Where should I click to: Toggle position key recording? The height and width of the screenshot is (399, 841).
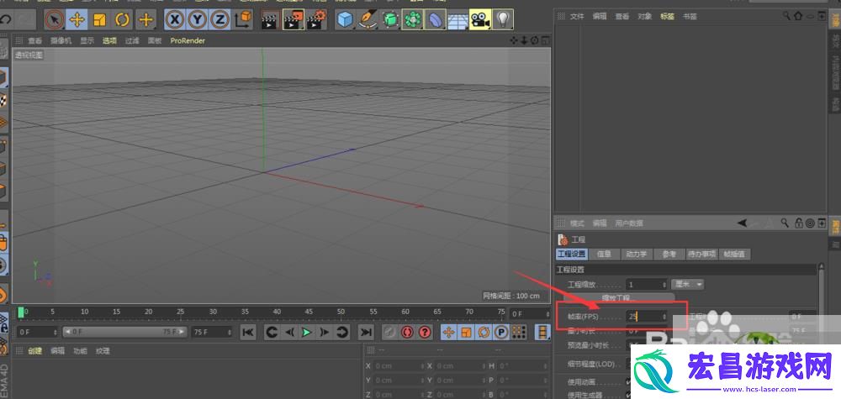(448, 333)
